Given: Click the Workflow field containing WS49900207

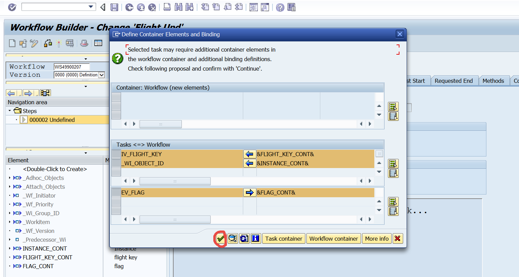Looking at the screenshot, I should point(71,67).
